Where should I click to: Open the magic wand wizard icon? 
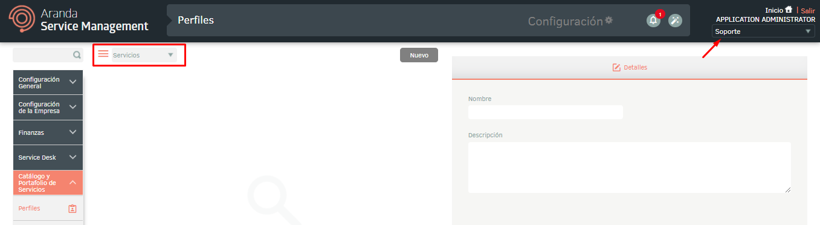[675, 21]
